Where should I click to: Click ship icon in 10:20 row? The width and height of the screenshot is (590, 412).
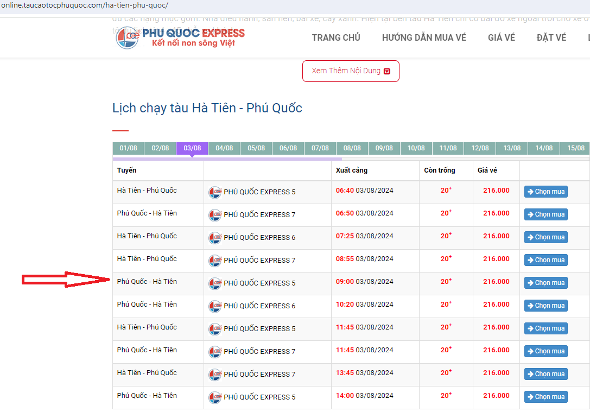[215, 306]
